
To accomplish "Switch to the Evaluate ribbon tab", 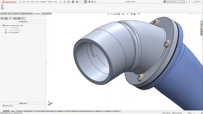I will point(16,14).
